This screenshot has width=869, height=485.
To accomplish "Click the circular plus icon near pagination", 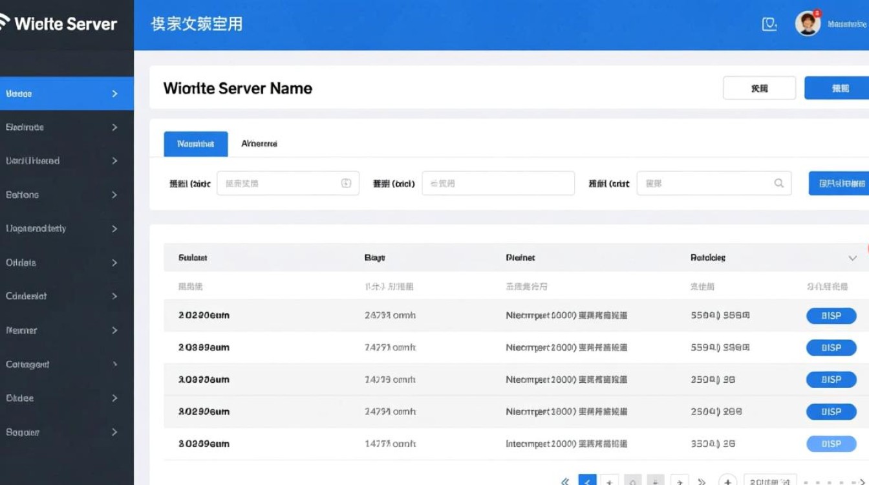I will [728, 481].
